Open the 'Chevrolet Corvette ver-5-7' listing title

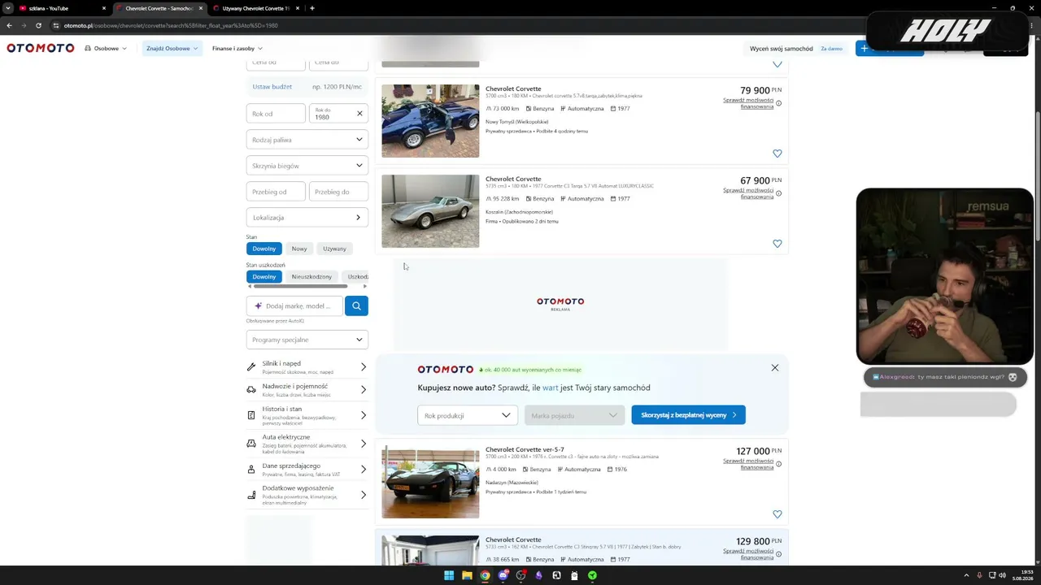(525, 449)
